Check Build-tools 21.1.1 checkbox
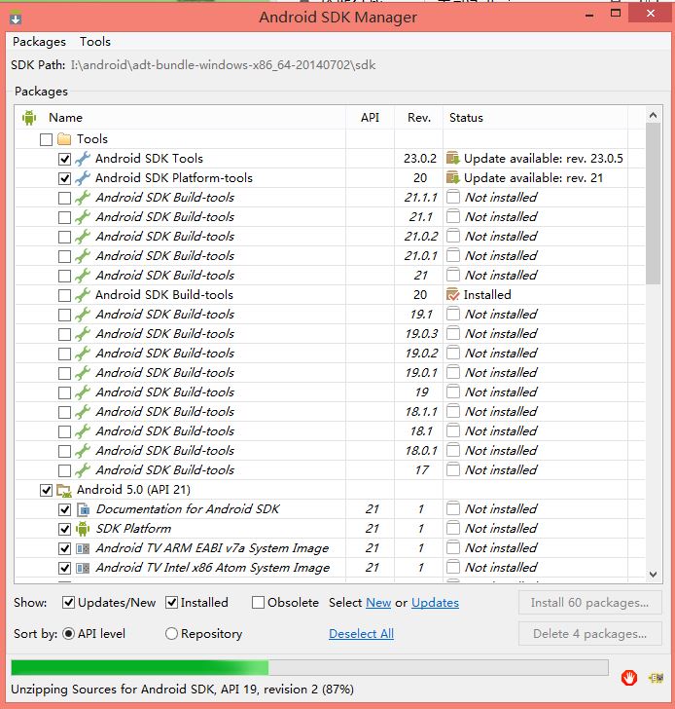The image size is (675, 709). coord(64,198)
